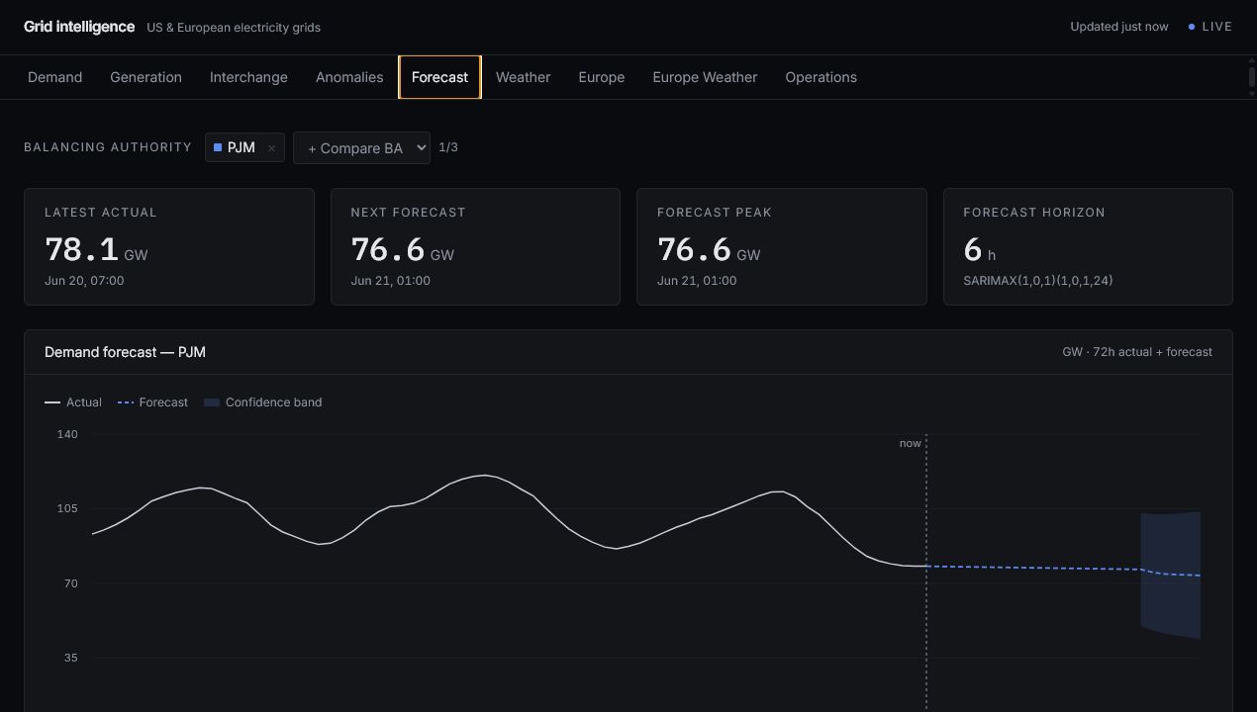Click the Demand forecast — PJM heading
The width and height of the screenshot is (1257, 712).
point(125,352)
